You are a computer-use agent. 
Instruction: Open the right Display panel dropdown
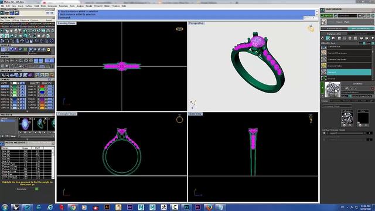[39, 53]
